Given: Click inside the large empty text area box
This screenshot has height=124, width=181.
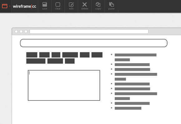Looking at the screenshot, I should pos(64,85).
